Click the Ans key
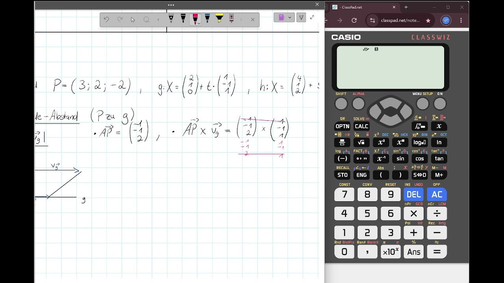This screenshot has height=283, width=504. 413,252
